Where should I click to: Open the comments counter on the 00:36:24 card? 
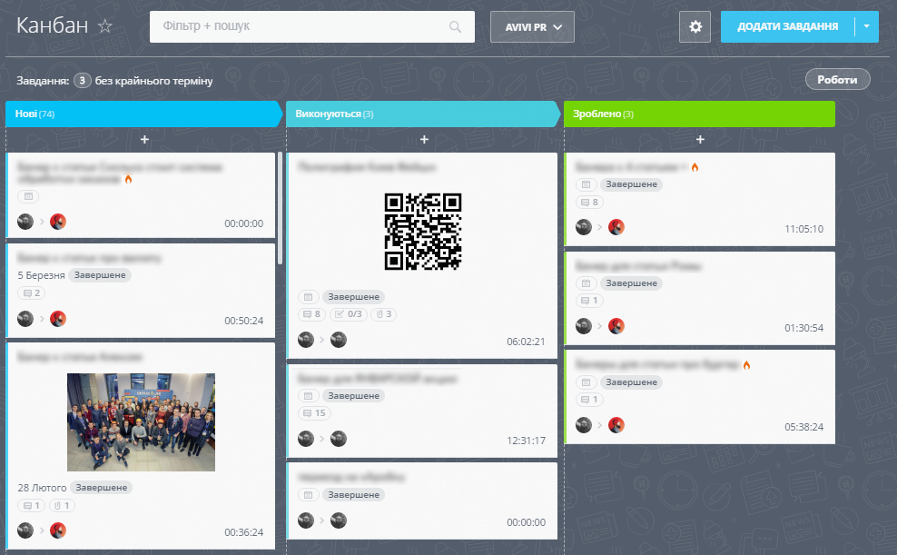pos(32,506)
